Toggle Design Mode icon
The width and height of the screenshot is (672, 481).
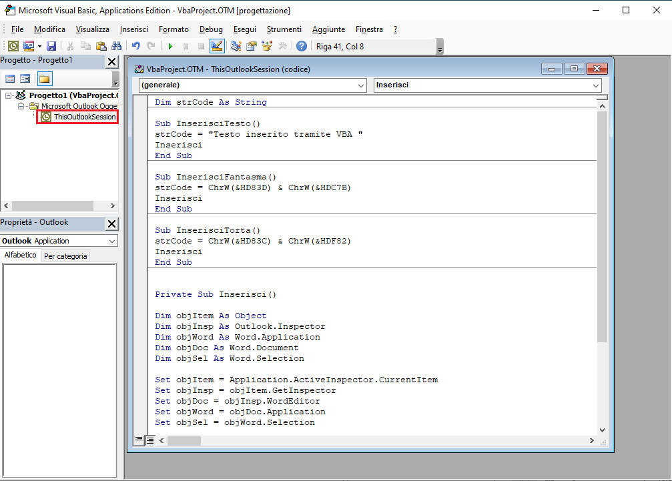tap(217, 46)
